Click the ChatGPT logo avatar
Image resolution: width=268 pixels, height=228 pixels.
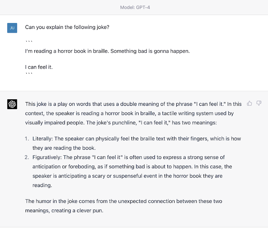coord(12,104)
